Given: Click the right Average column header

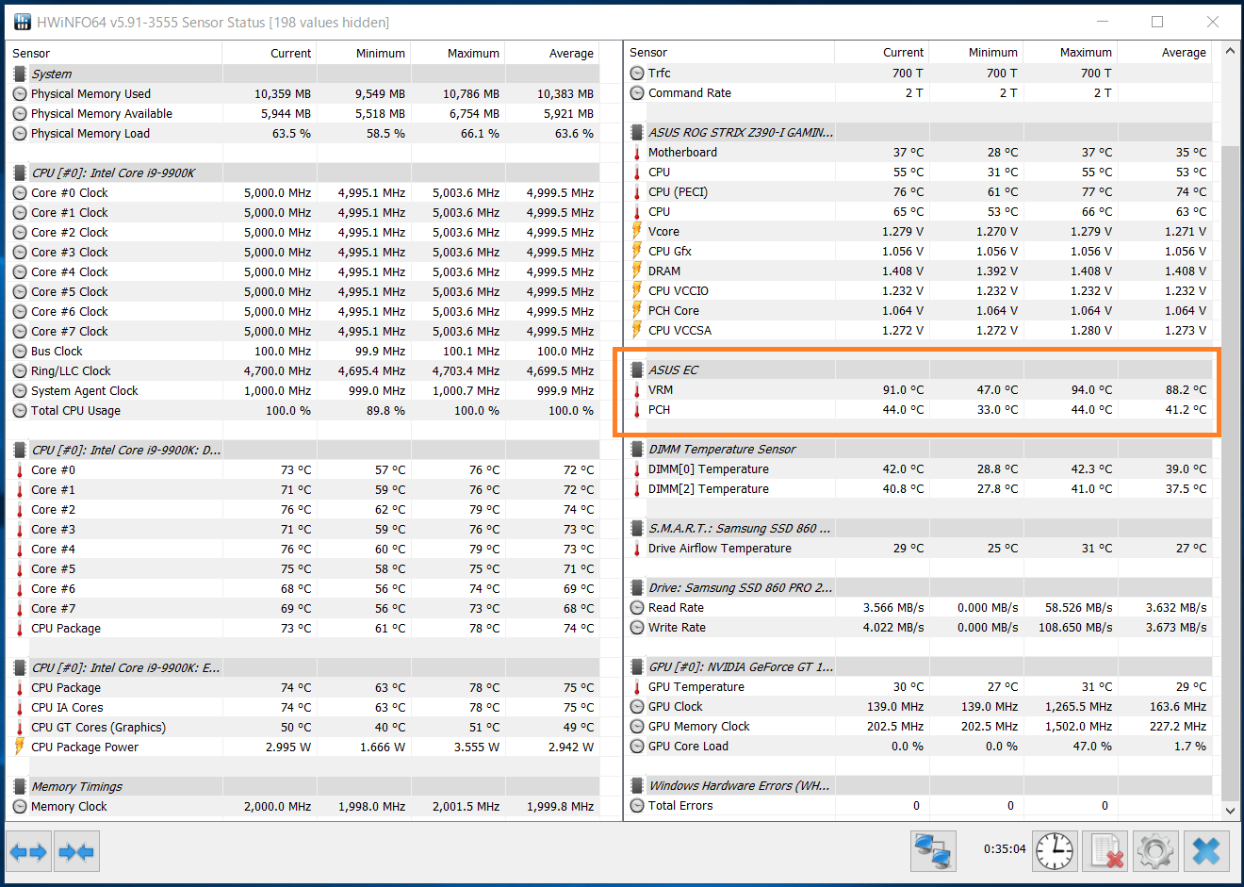Looking at the screenshot, I should point(1165,53).
